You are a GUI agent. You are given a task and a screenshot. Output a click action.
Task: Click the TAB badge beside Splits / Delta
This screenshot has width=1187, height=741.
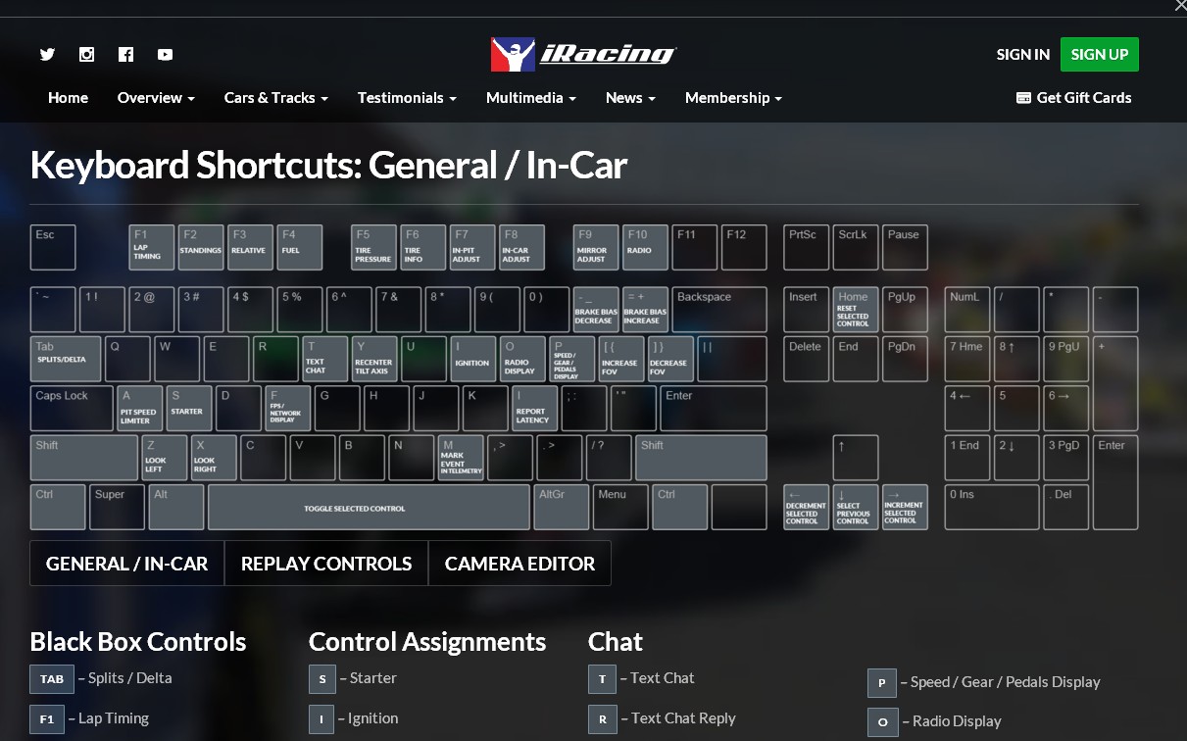point(52,678)
